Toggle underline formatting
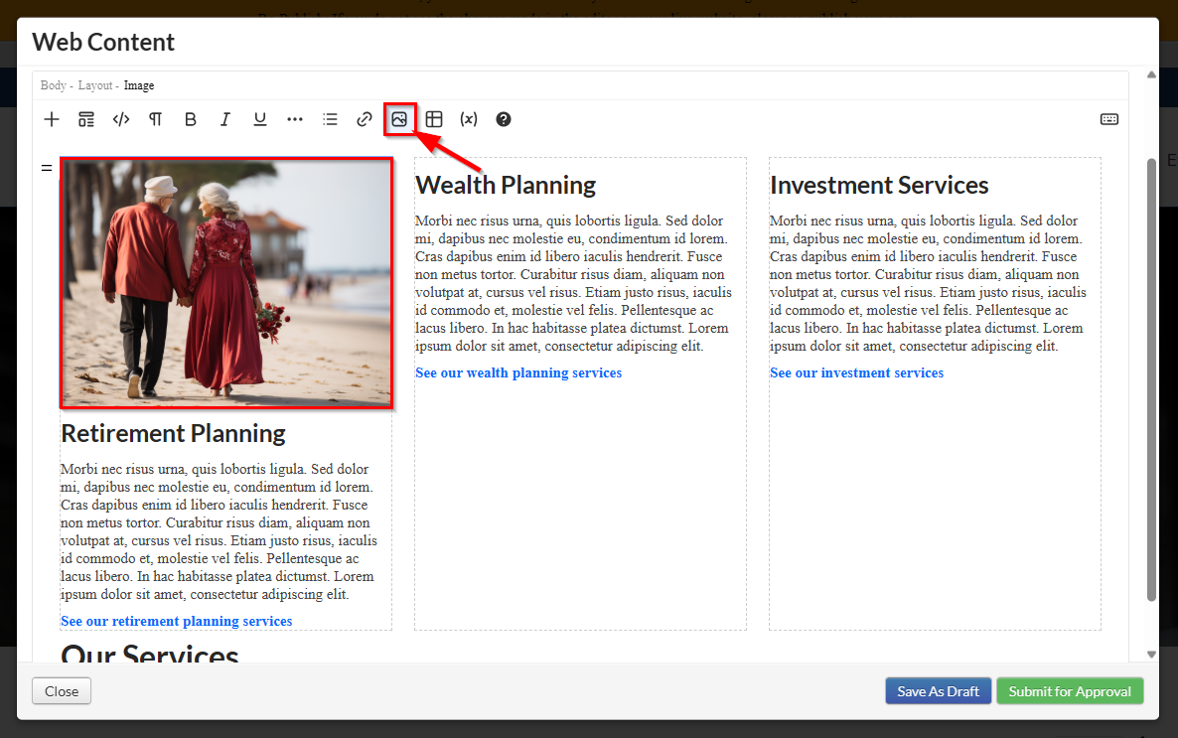The image size is (1178, 738). 260,119
